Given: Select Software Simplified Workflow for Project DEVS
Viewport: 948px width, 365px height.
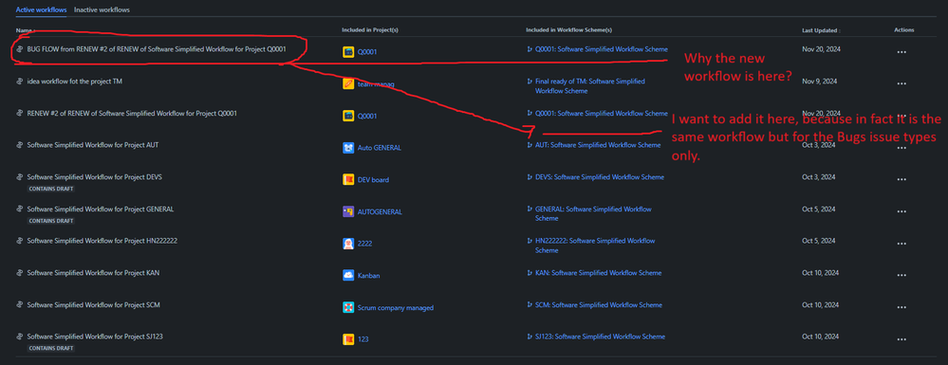Looking at the screenshot, I should [94, 177].
